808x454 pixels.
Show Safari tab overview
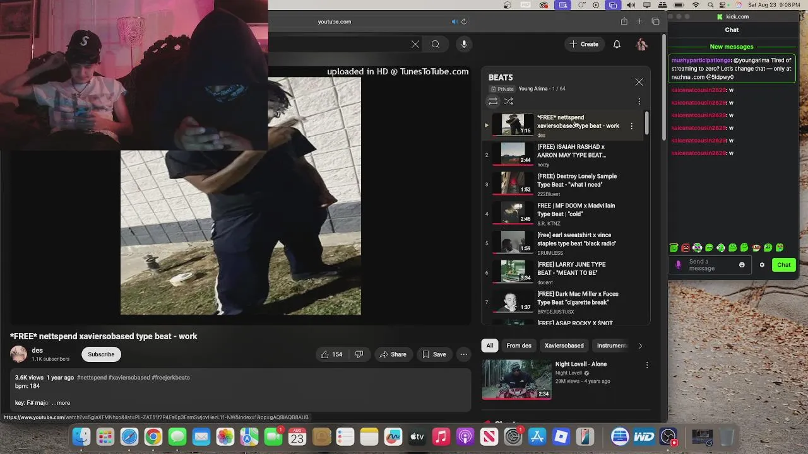coord(655,21)
